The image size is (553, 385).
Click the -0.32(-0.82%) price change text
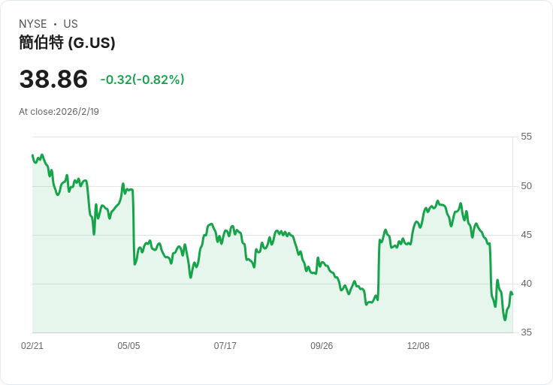click(142, 80)
